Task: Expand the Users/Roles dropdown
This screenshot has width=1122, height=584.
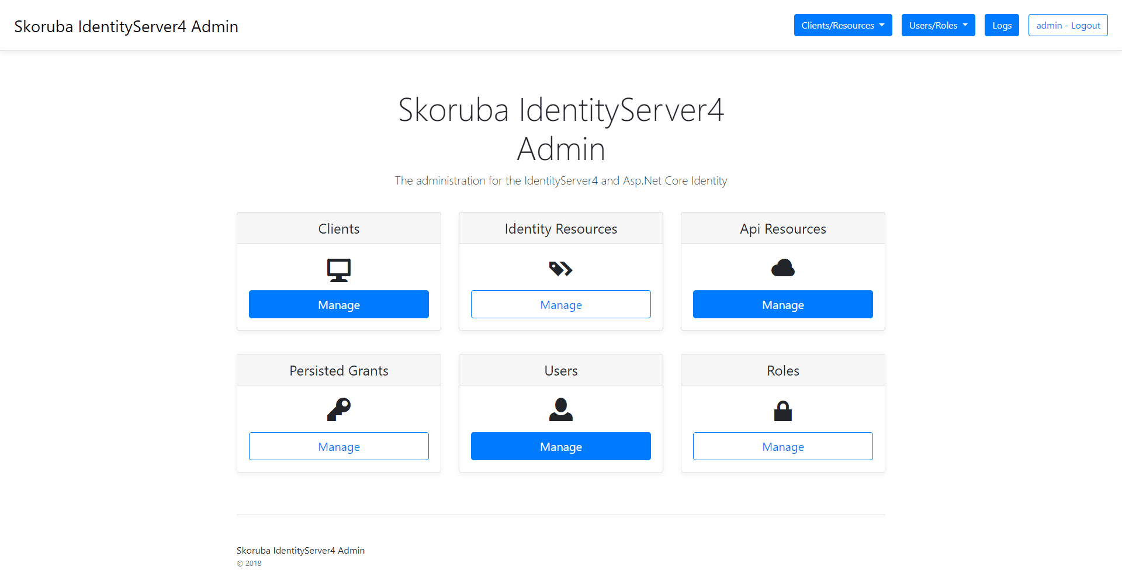Action: tap(938, 25)
